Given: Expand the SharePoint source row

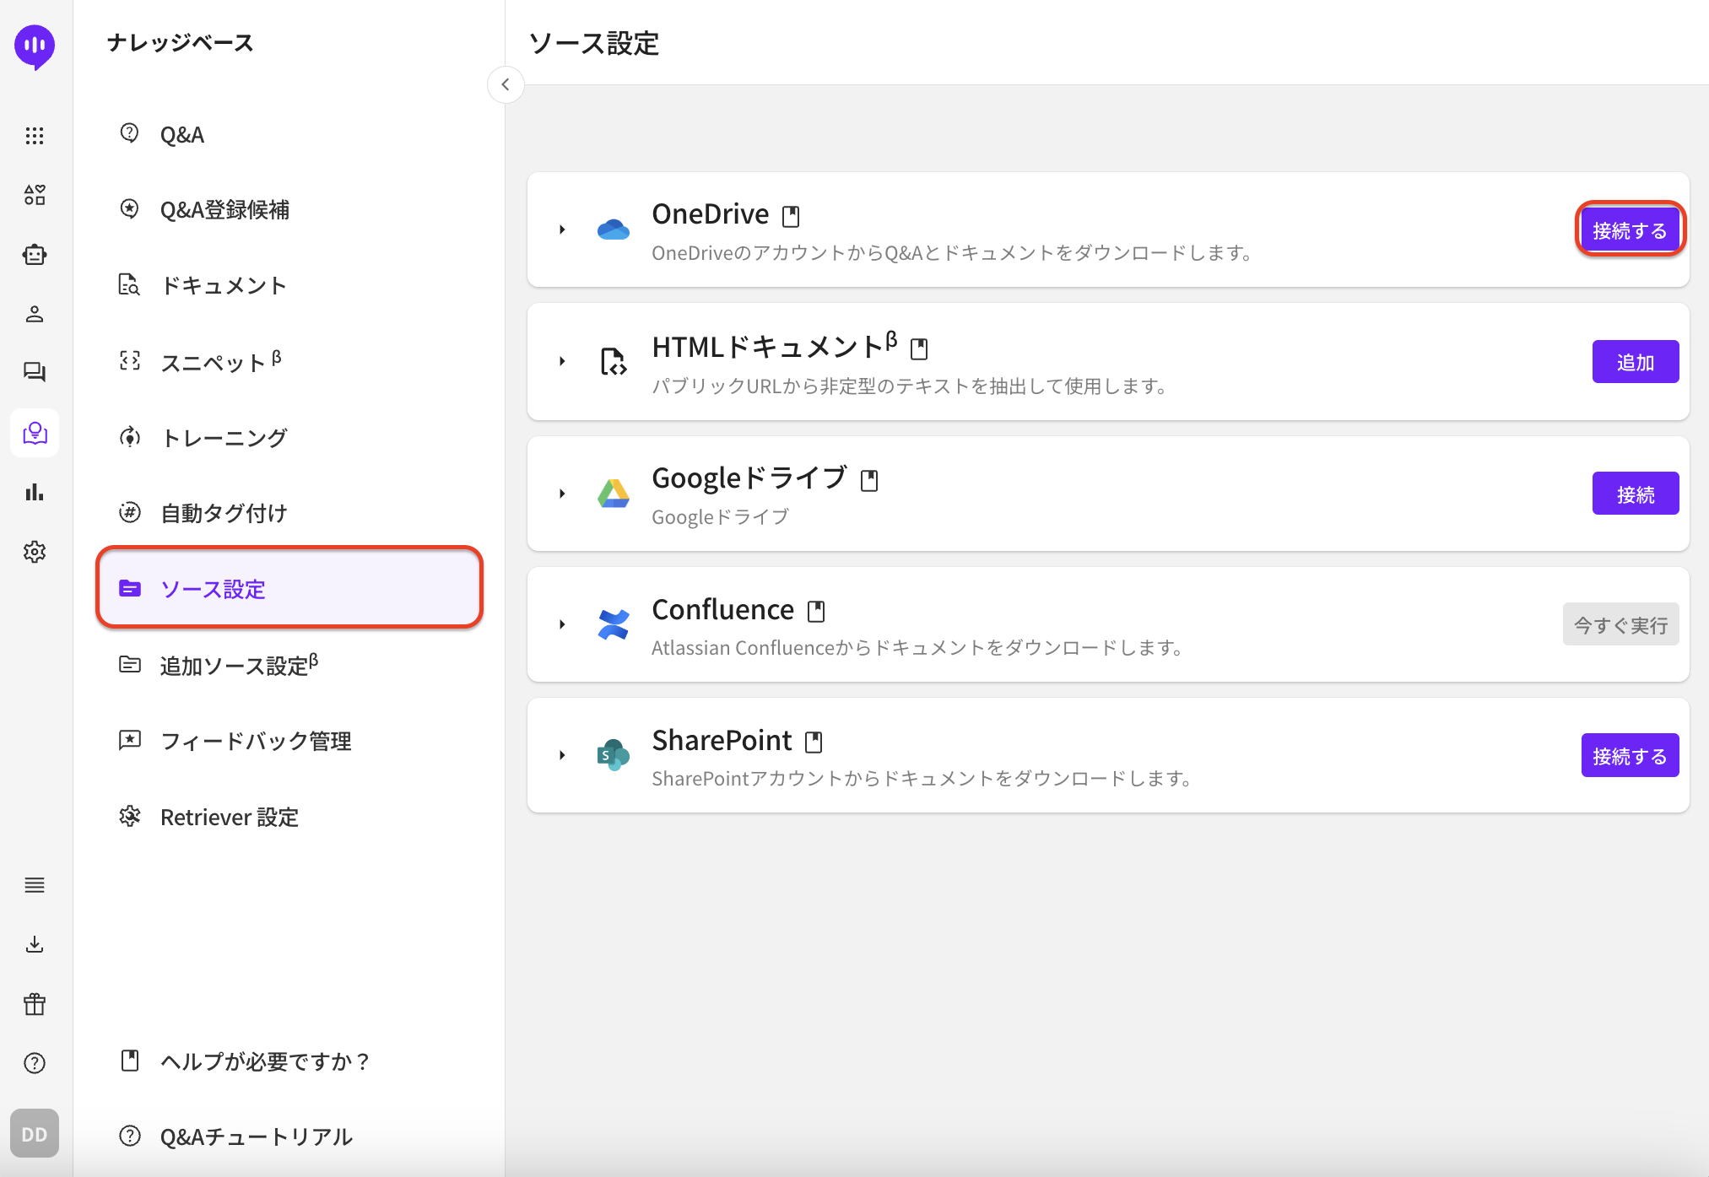Looking at the screenshot, I should [562, 755].
